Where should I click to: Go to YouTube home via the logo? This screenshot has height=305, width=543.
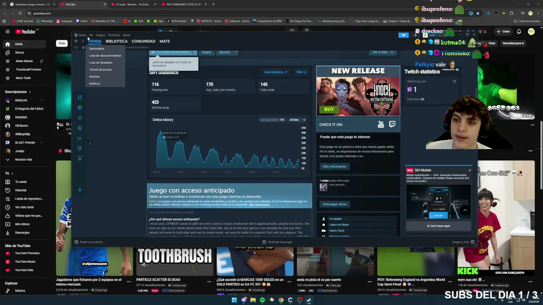25,32
